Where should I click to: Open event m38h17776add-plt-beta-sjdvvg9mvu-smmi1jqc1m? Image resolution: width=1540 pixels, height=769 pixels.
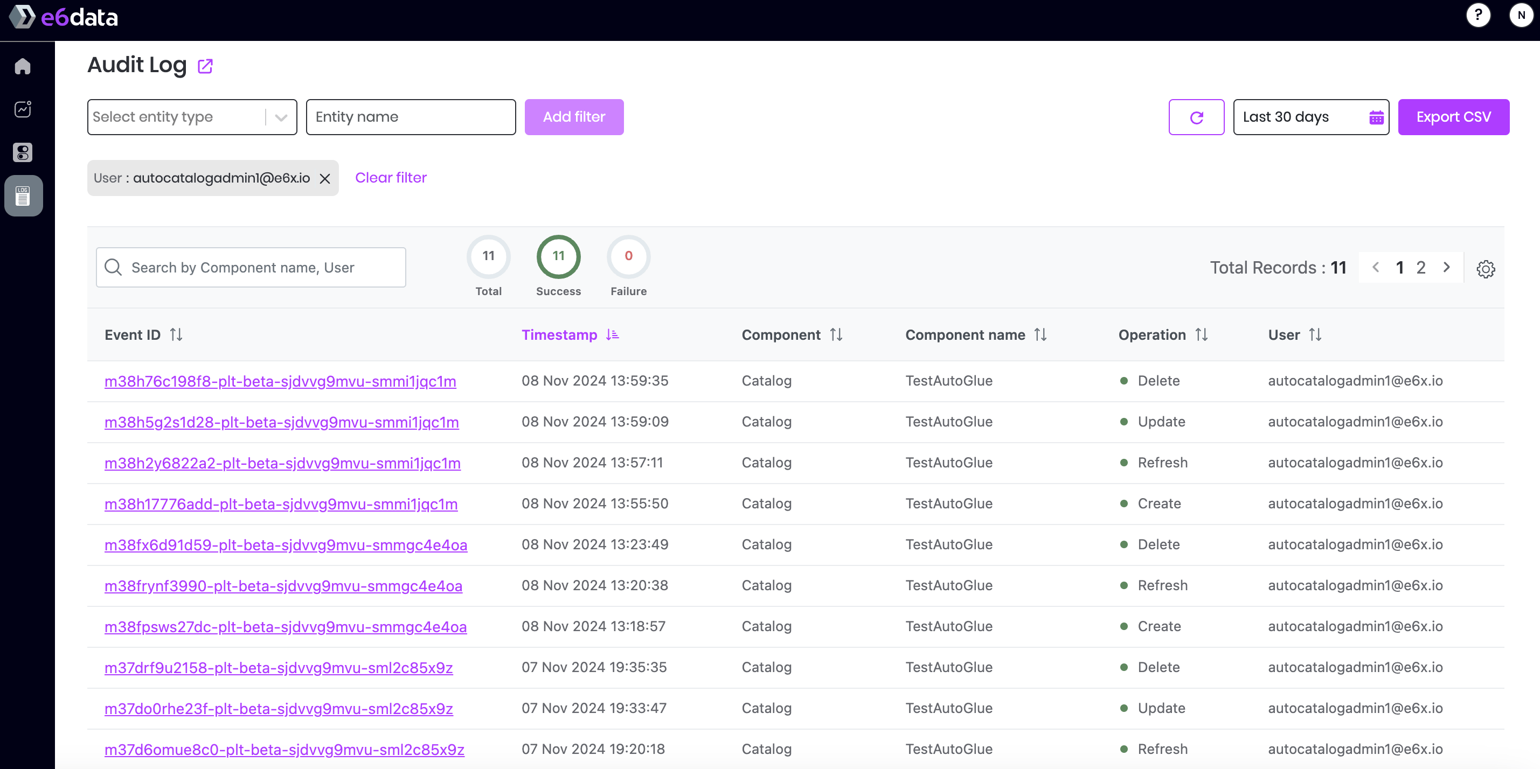click(281, 504)
